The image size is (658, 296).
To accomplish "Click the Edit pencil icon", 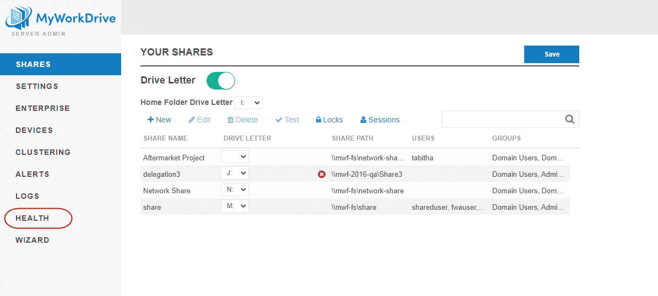I will click(192, 120).
